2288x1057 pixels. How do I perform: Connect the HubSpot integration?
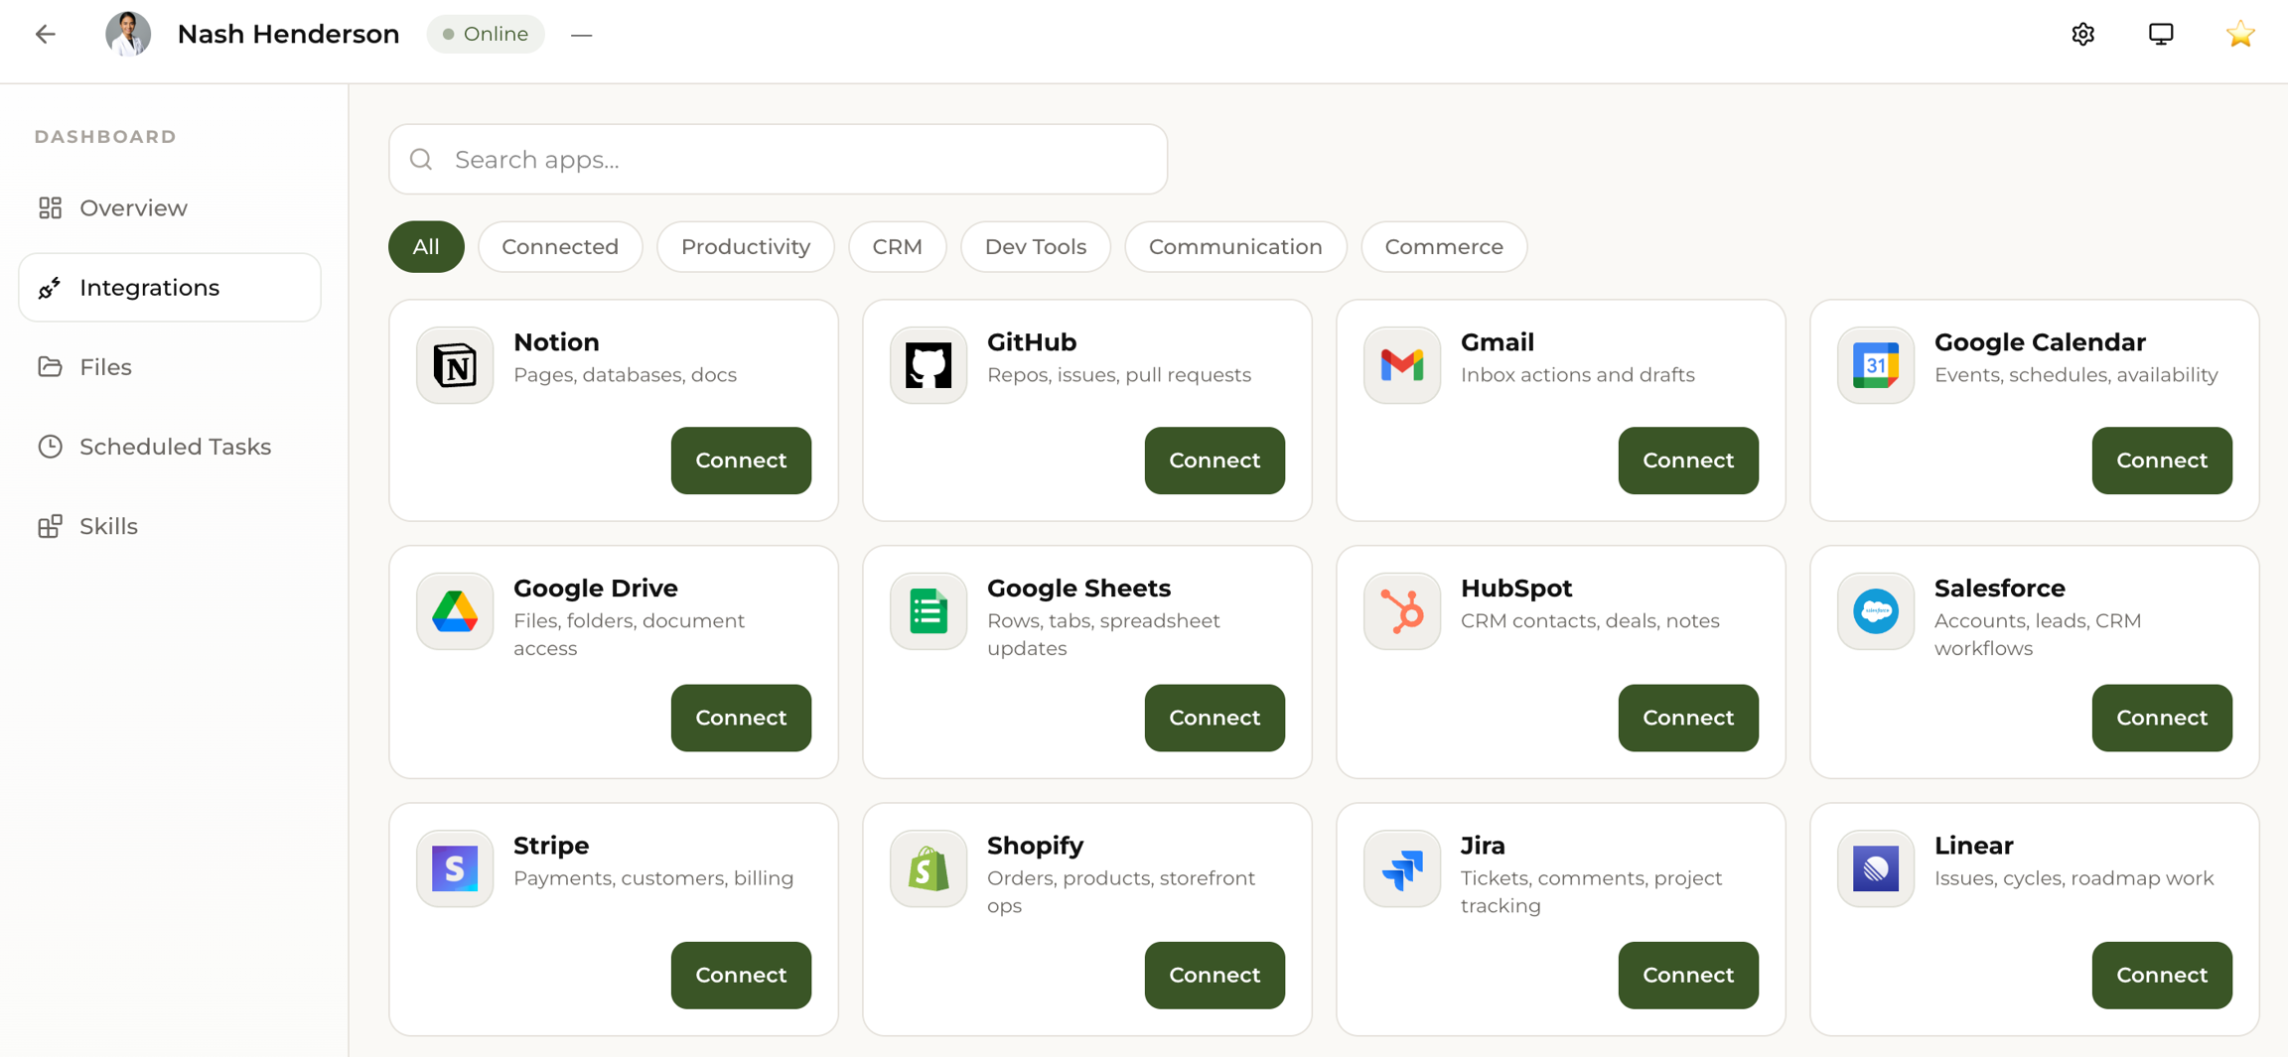[1688, 718]
